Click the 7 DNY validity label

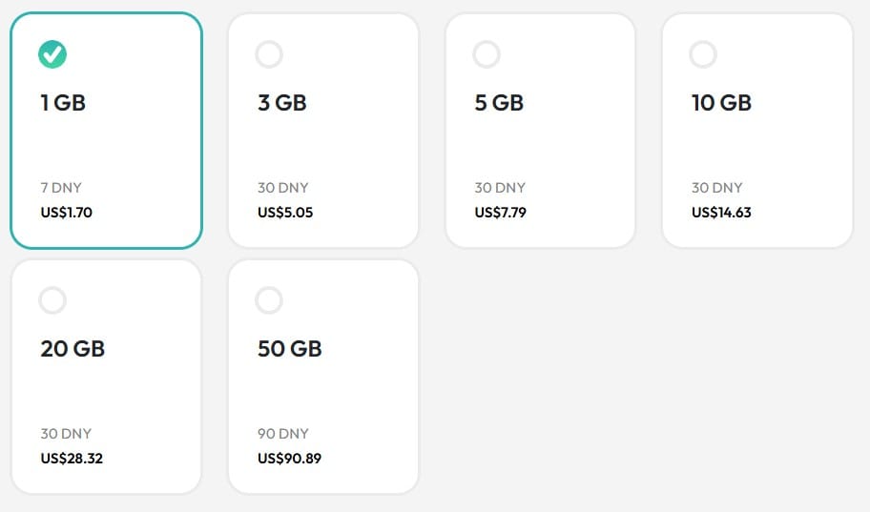[61, 188]
